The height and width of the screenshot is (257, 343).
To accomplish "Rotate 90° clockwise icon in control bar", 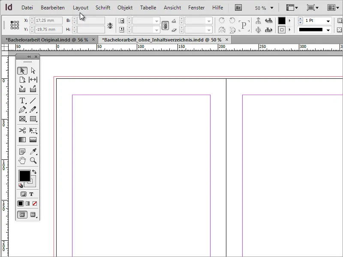I will click(222, 20).
